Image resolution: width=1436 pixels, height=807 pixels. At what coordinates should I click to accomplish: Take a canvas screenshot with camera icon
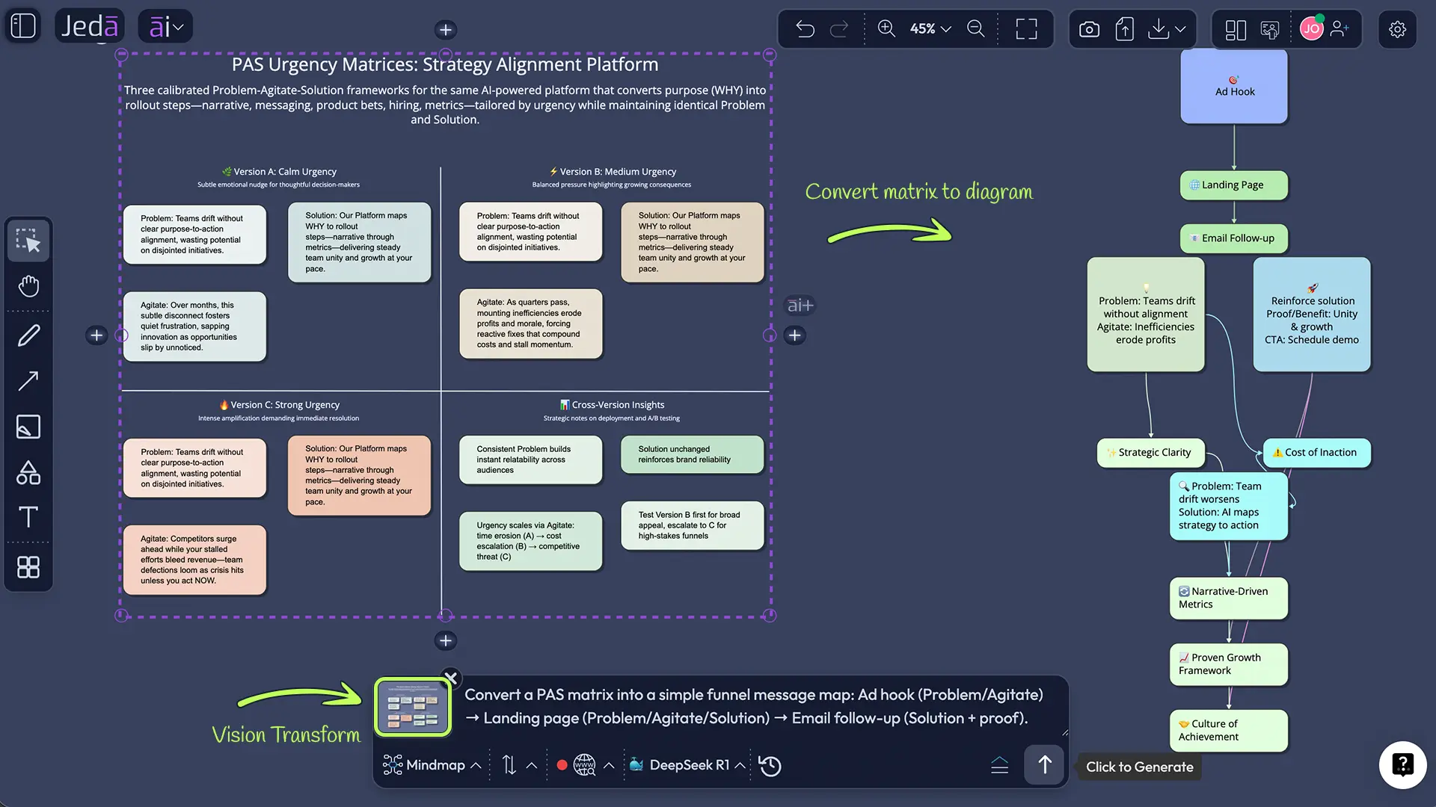point(1089,29)
